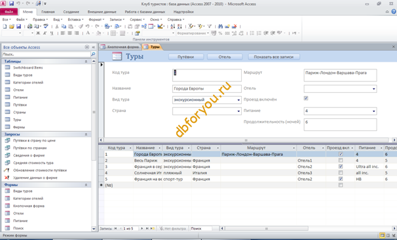Click the Sort ascending icon

(x=172, y=26)
